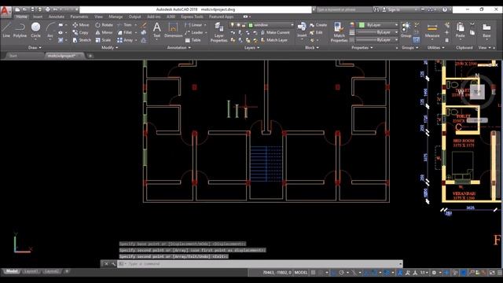The width and height of the screenshot is (503, 283).
Task: Open the Express Tools ribbon tab
Action: pos(192,17)
